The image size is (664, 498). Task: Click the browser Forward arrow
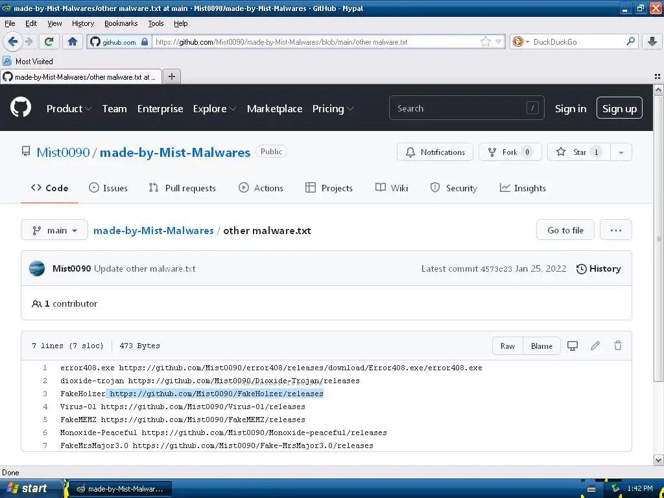pos(29,41)
